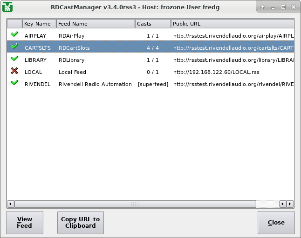Click the 192.168.122.60/LOCAL.rss URL
This screenshot has height=238, width=301.
click(x=216, y=72)
